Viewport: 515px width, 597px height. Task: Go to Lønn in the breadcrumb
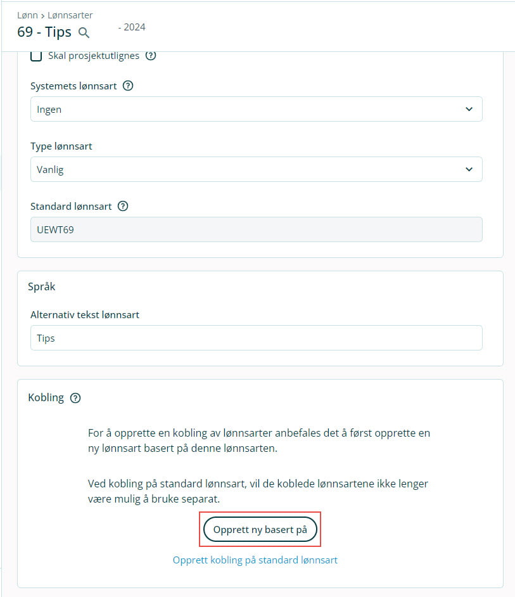tap(26, 15)
